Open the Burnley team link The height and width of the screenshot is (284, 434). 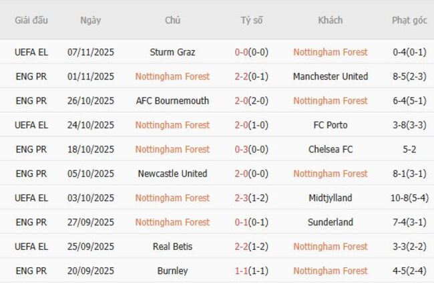tap(172, 271)
